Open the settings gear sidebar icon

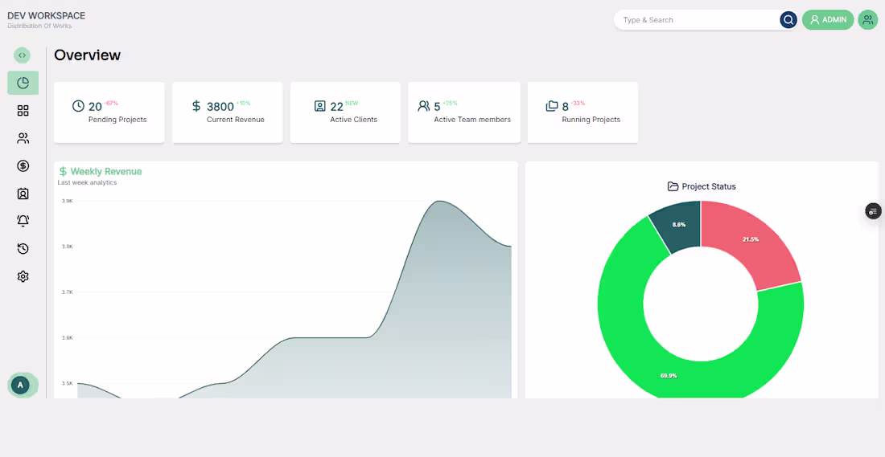tap(23, 276)
